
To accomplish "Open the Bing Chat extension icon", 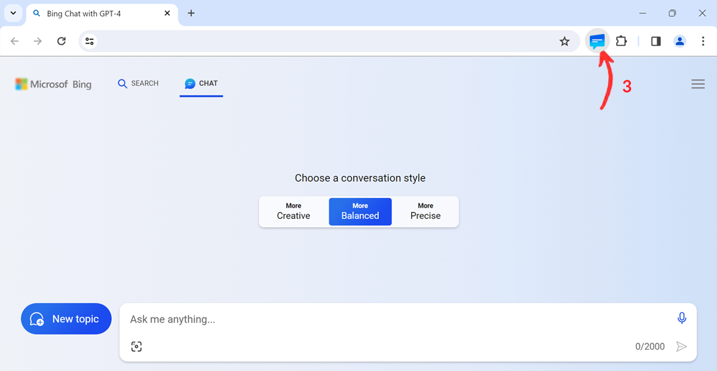I will (597, 41).
